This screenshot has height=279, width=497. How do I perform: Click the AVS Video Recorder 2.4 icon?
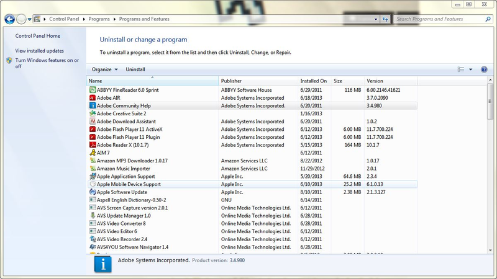tap(93, 239)
